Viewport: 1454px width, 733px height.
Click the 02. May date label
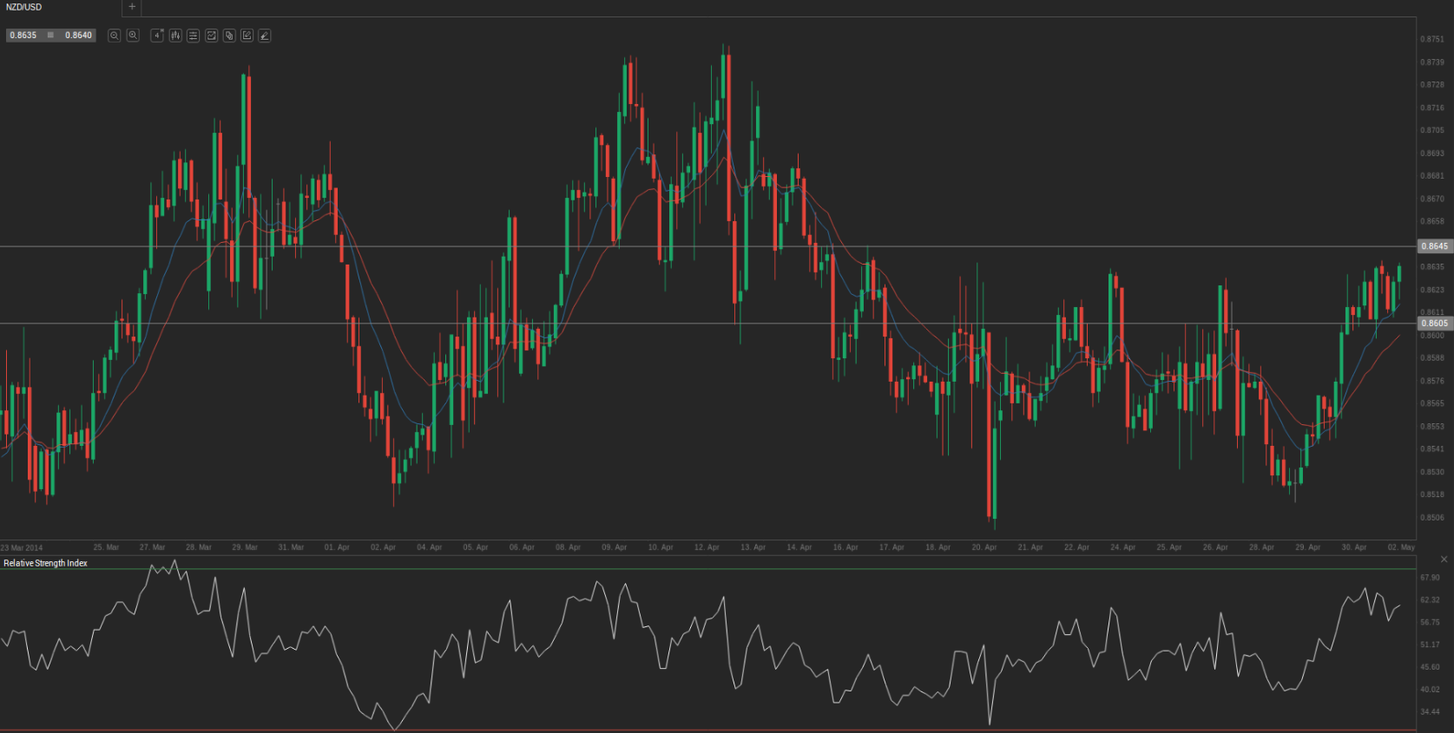tap(1400, 547)
